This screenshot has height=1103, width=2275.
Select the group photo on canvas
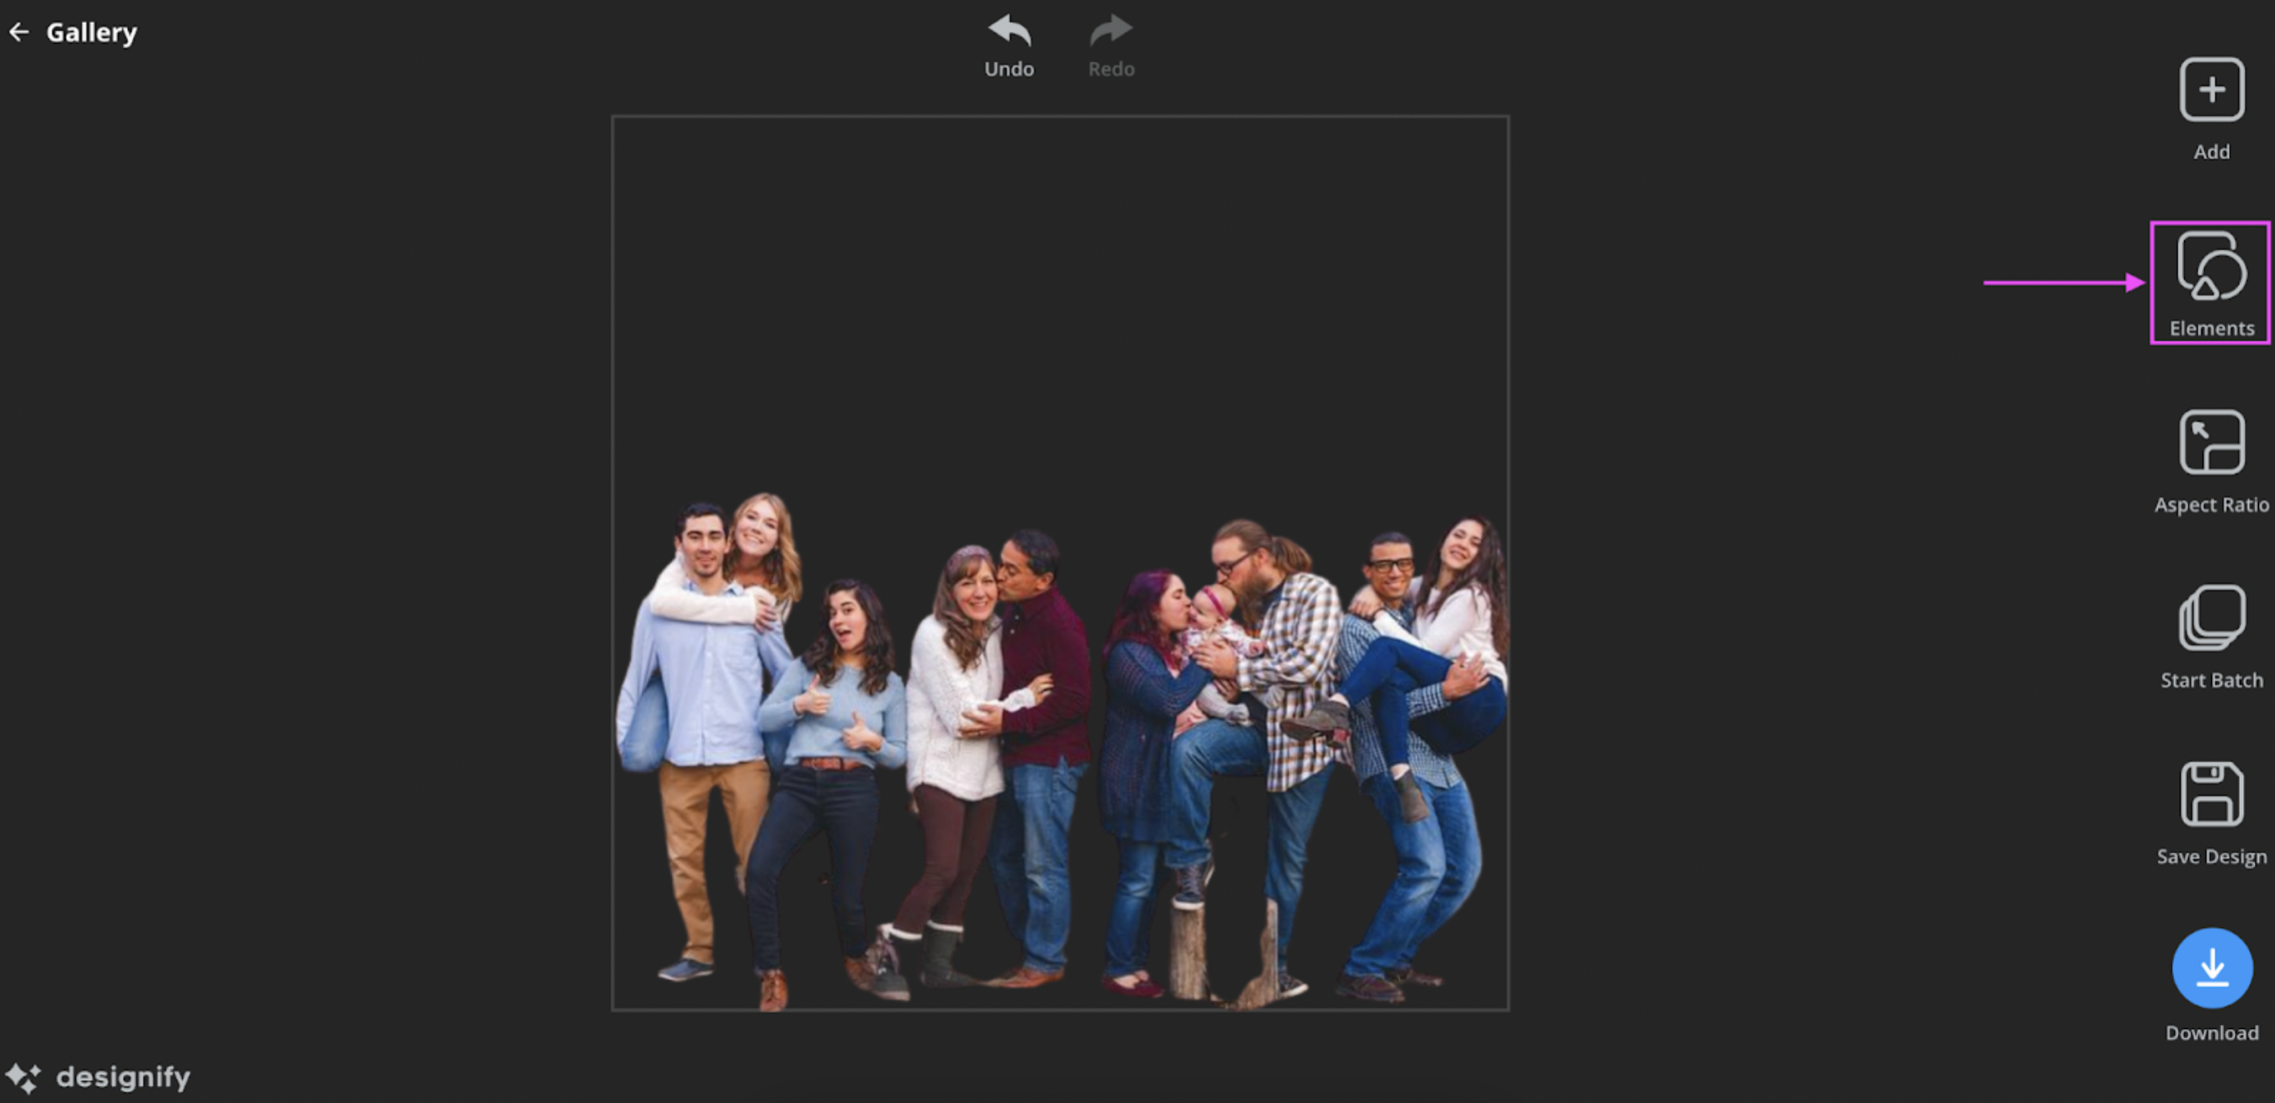pos(1063,753)
